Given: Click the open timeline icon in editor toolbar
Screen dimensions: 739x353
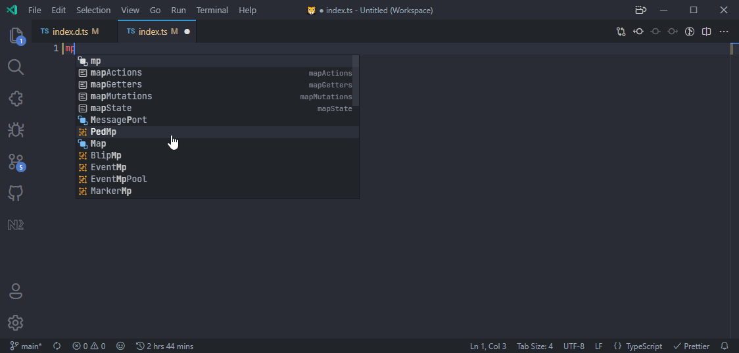Looking at the screenshot, I should pos(690,32).
